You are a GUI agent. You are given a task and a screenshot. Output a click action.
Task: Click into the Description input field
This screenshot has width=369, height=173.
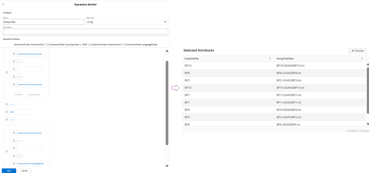pos(85,32)
